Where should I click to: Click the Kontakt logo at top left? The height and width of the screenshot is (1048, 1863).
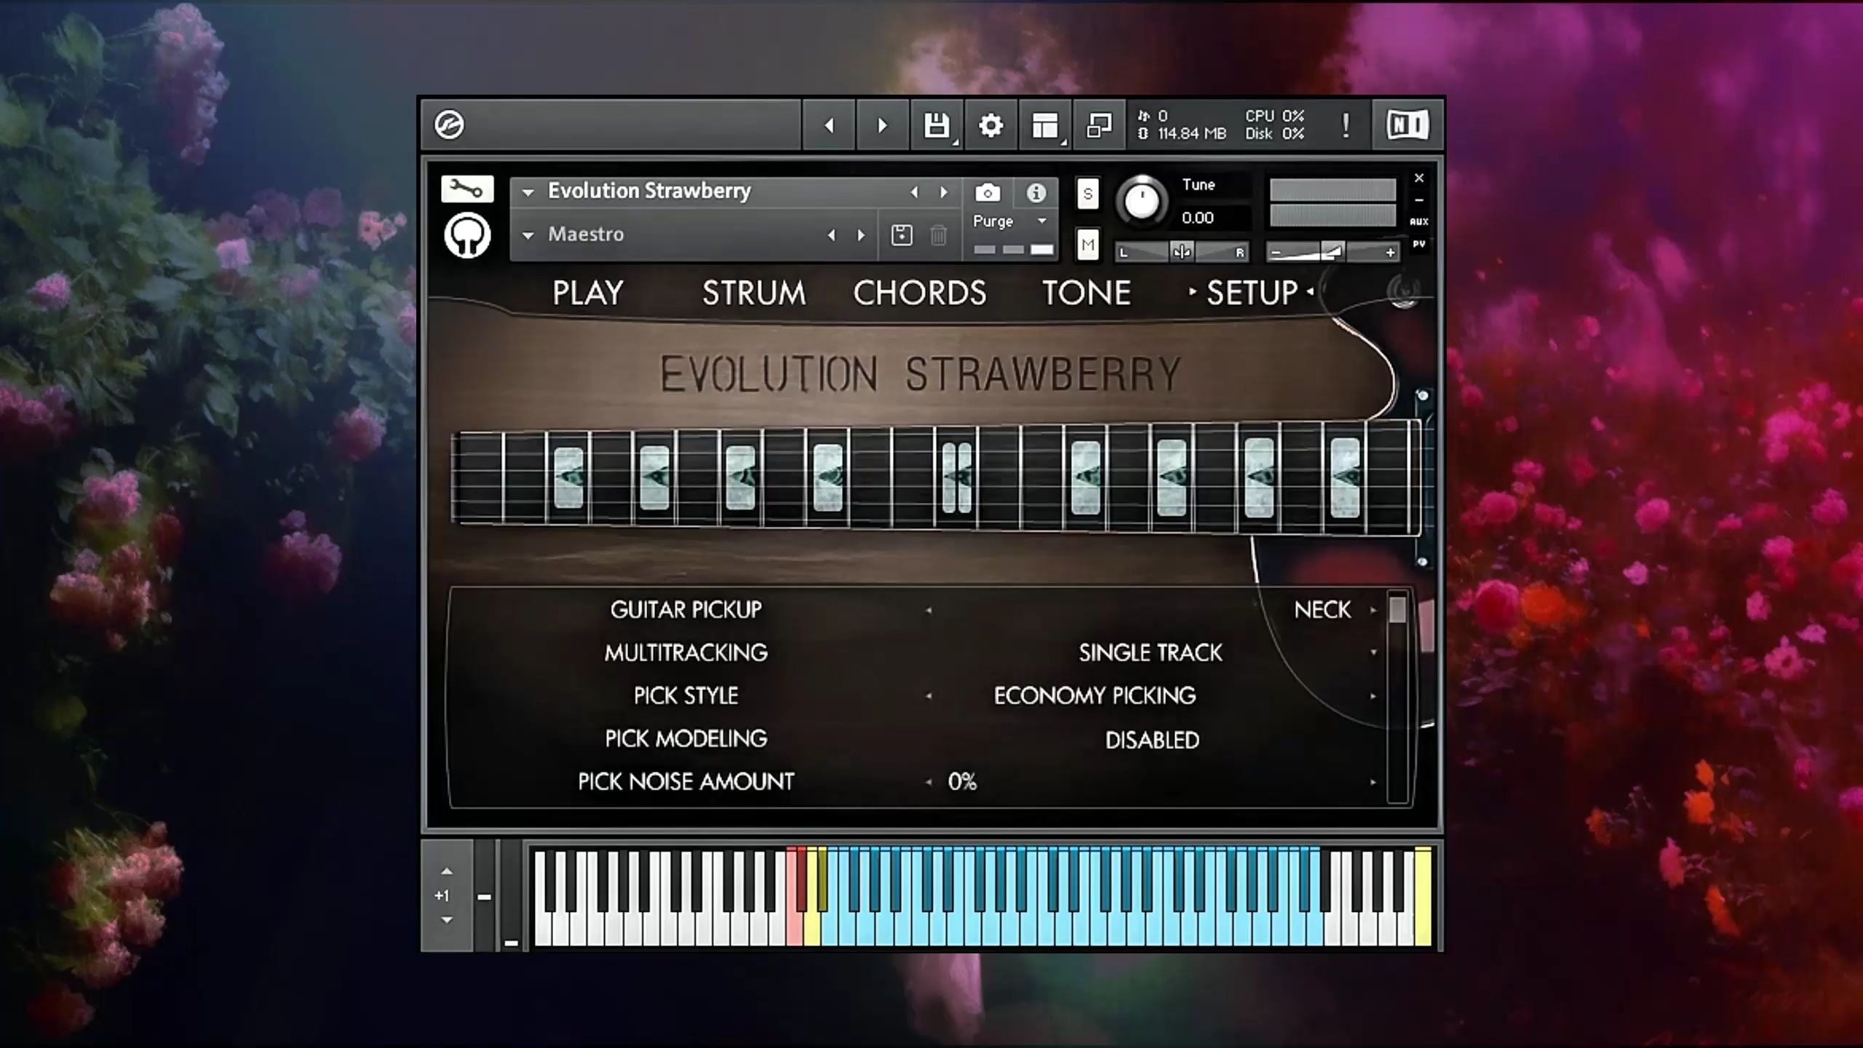click(449, 124)
